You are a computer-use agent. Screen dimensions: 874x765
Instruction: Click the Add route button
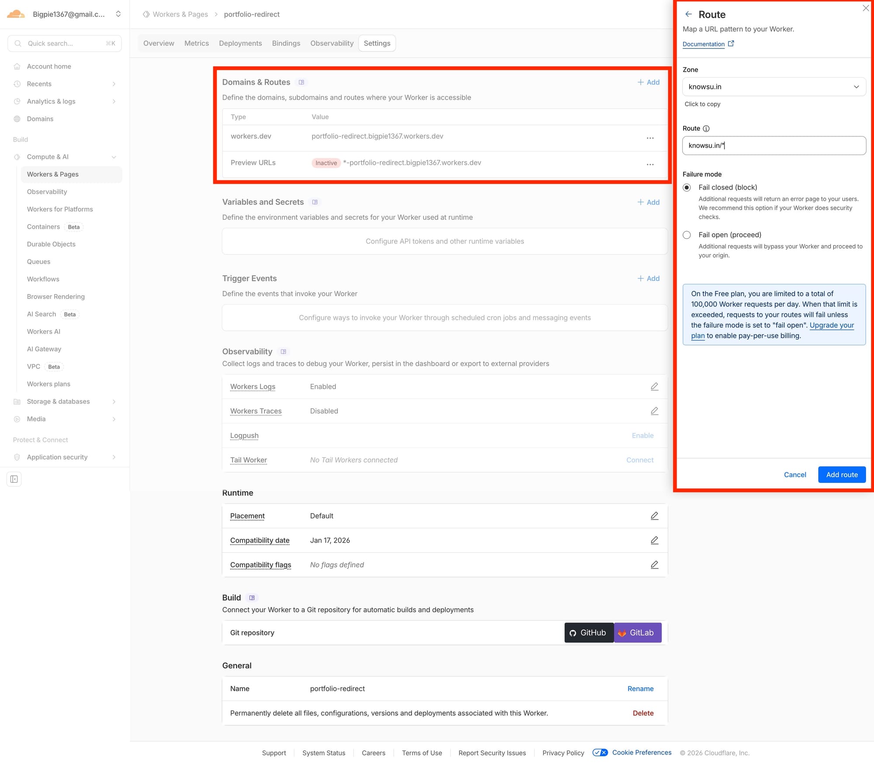[841, 474]
